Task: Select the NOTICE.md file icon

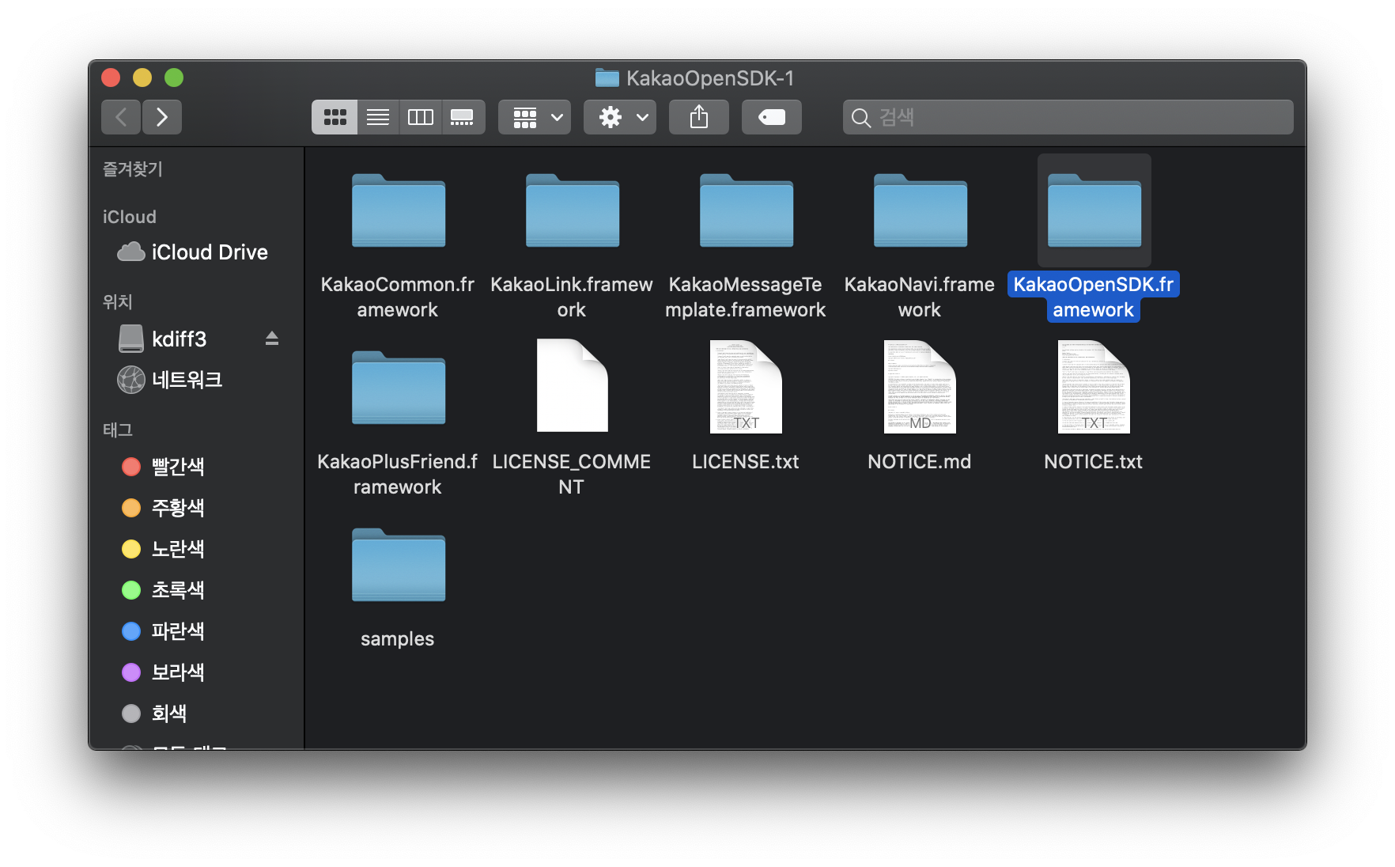Action: [x=921, y=386]
